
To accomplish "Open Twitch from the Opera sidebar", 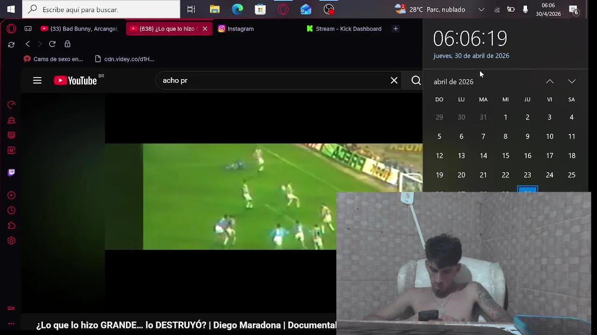I will coord(11,173).
